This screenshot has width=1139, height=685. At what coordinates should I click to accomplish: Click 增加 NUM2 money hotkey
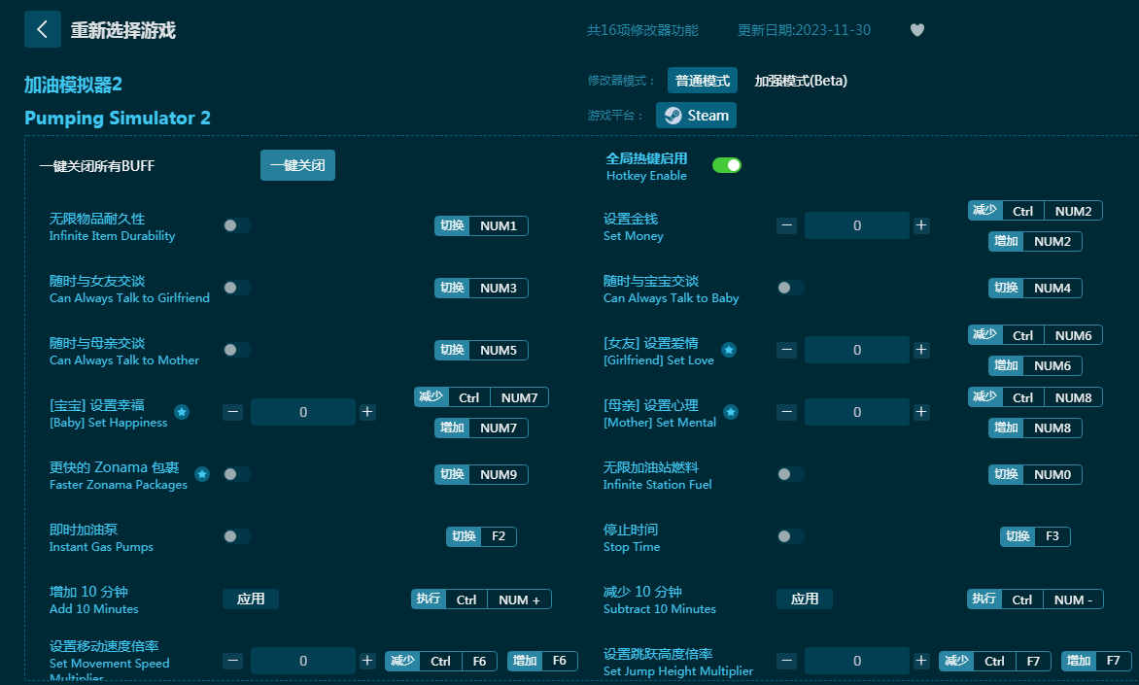click(1035, 241)
